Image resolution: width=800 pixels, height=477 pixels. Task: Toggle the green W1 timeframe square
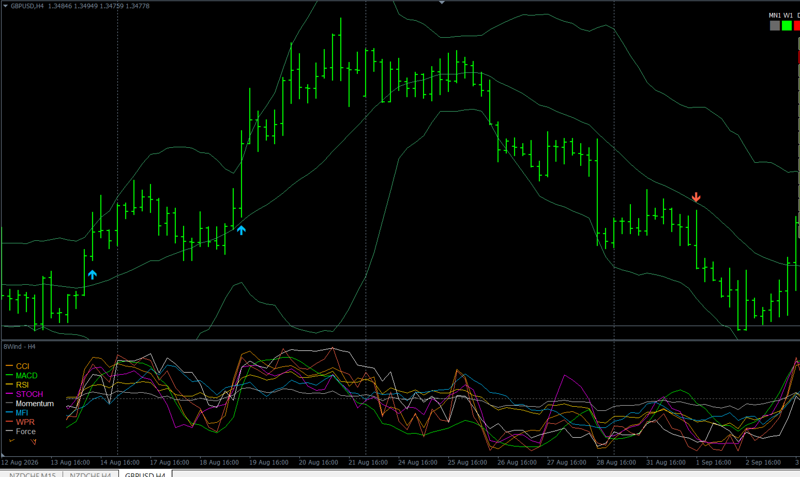click(787, 25)
